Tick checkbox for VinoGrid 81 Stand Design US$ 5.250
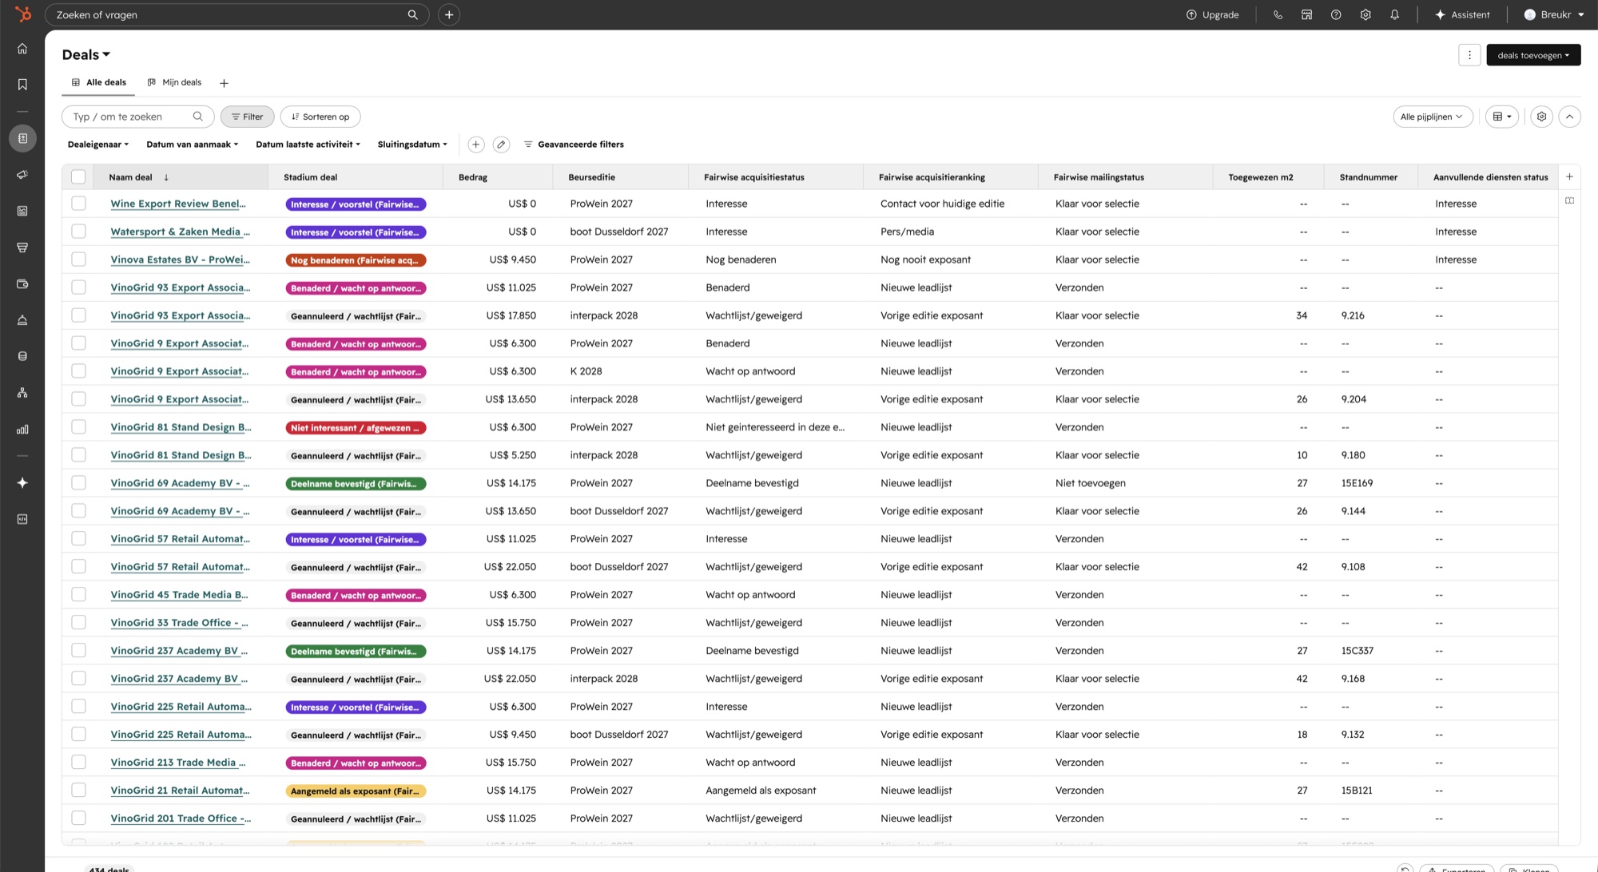This screenshot has height=872, width=1598. tap(78, 455)
